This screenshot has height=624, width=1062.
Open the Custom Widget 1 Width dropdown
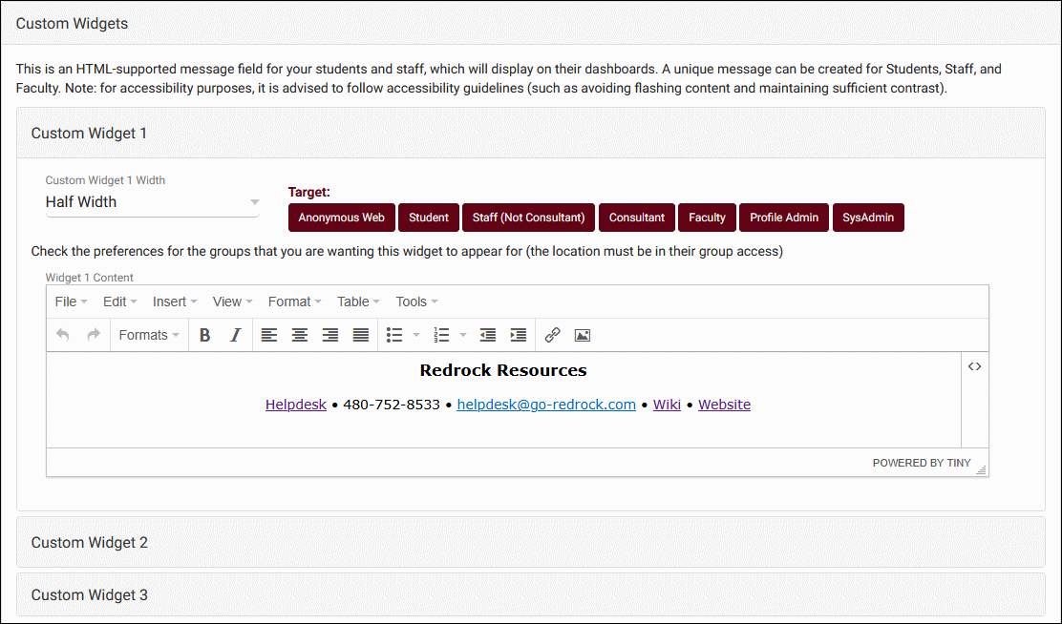[x=153, y=202]
